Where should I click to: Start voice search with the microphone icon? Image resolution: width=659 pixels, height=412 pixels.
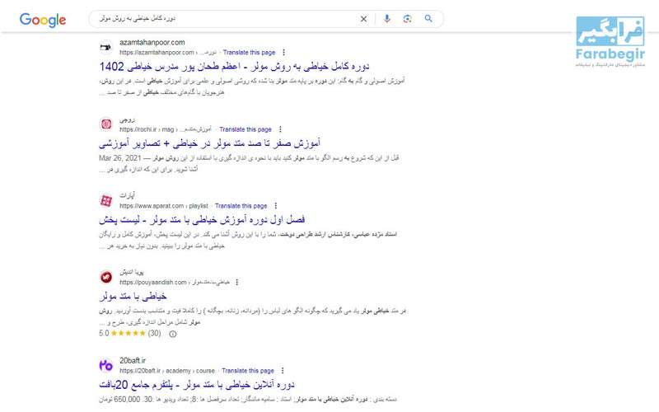coord(387,19)
